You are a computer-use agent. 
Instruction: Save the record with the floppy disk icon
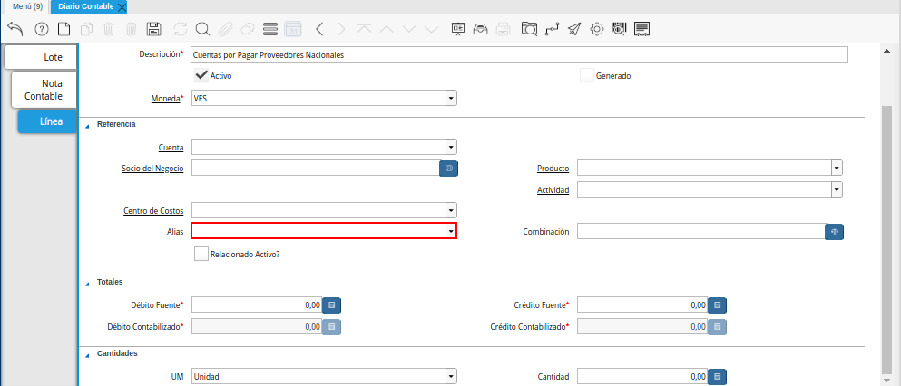coord(154,29)
